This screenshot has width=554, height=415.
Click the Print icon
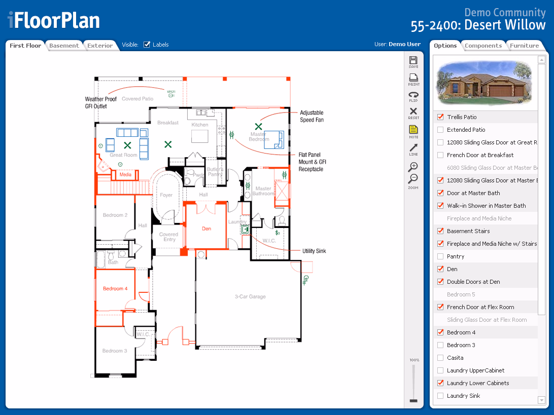click(413, 80)
